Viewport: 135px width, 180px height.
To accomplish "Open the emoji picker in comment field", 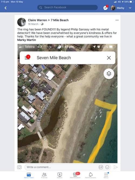I will point(107,167).
